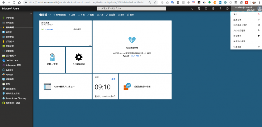Open DevTest Labs in sidebar
Viewport: 262px width, 127px height.
12,60
